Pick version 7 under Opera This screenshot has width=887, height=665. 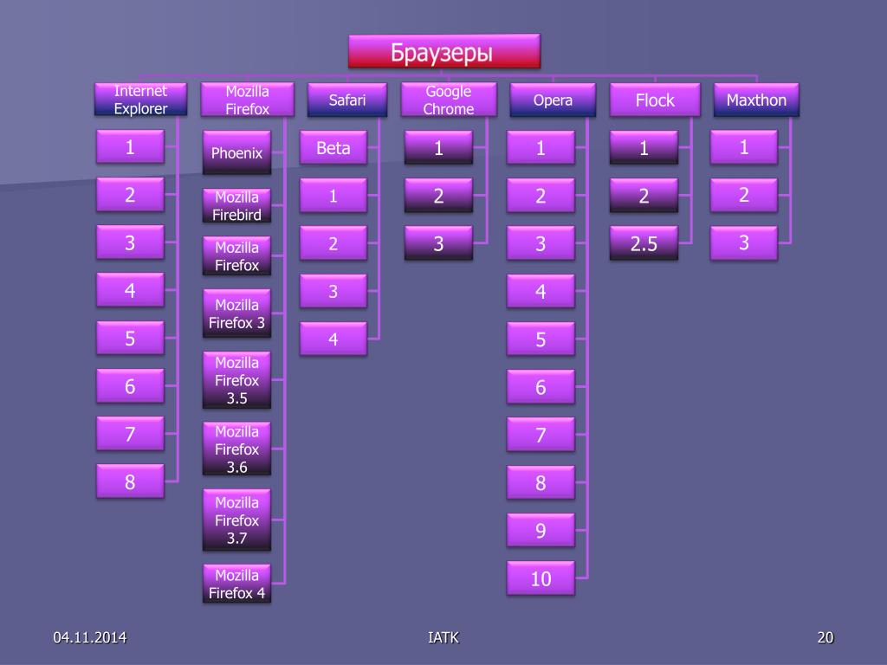coord(541,435)
